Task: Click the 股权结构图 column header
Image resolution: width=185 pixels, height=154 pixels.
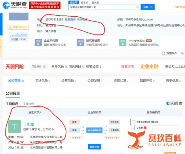Action: click(153, 112)
